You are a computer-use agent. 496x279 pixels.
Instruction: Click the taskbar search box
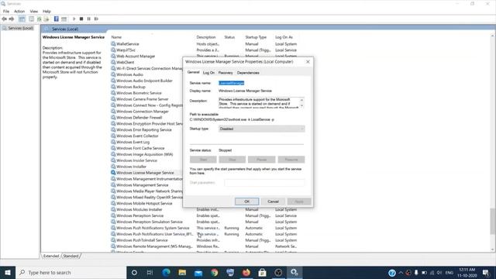click(x=71, y=272)
